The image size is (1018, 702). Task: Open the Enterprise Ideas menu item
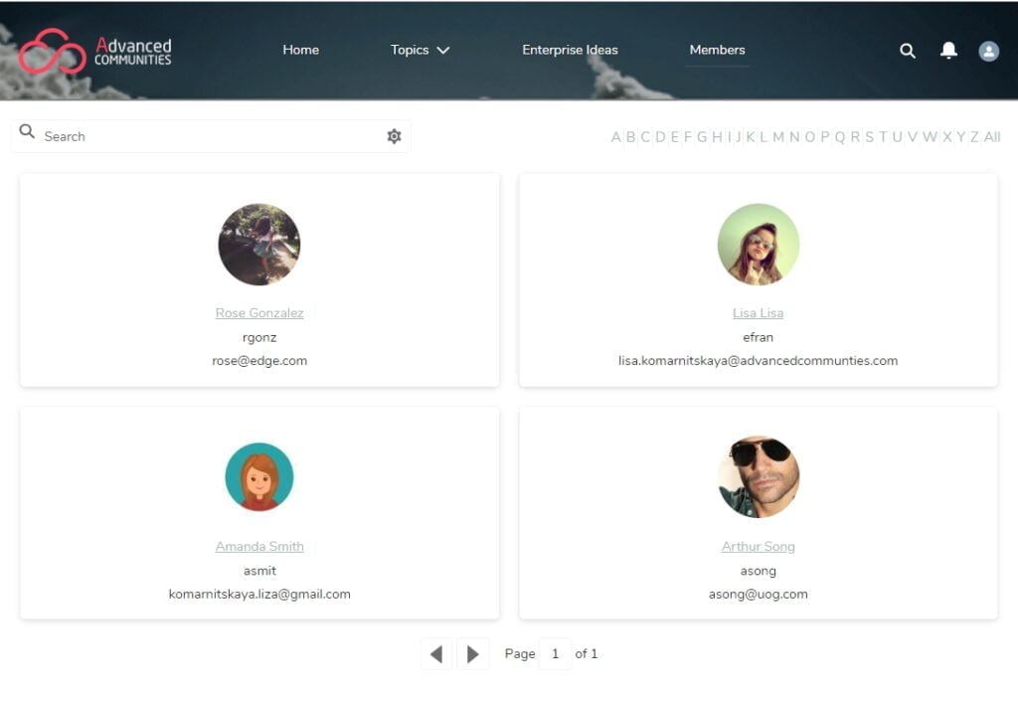point(570,50)
